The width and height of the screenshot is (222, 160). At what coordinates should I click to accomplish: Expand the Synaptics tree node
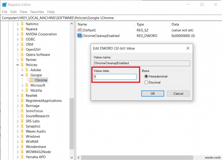17,126
